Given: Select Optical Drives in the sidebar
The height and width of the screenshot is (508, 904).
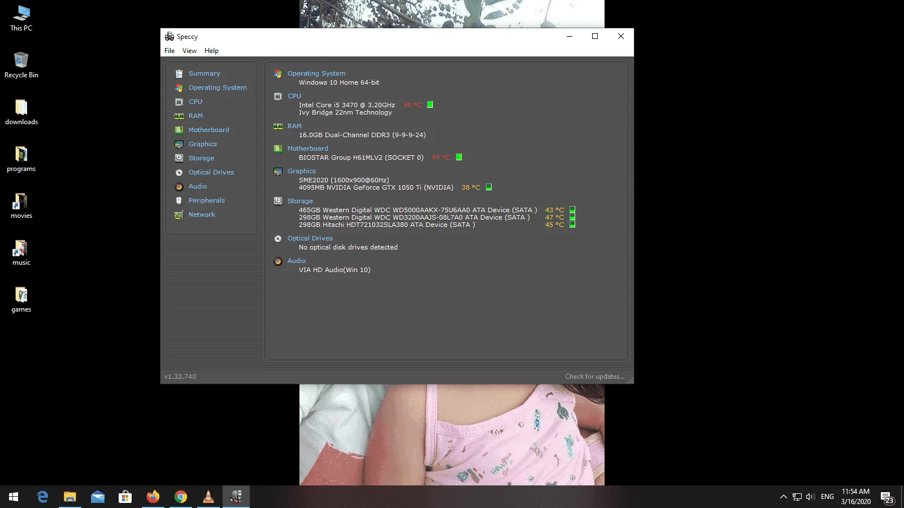Looking at the screenshot, I should tap(211, 172).
